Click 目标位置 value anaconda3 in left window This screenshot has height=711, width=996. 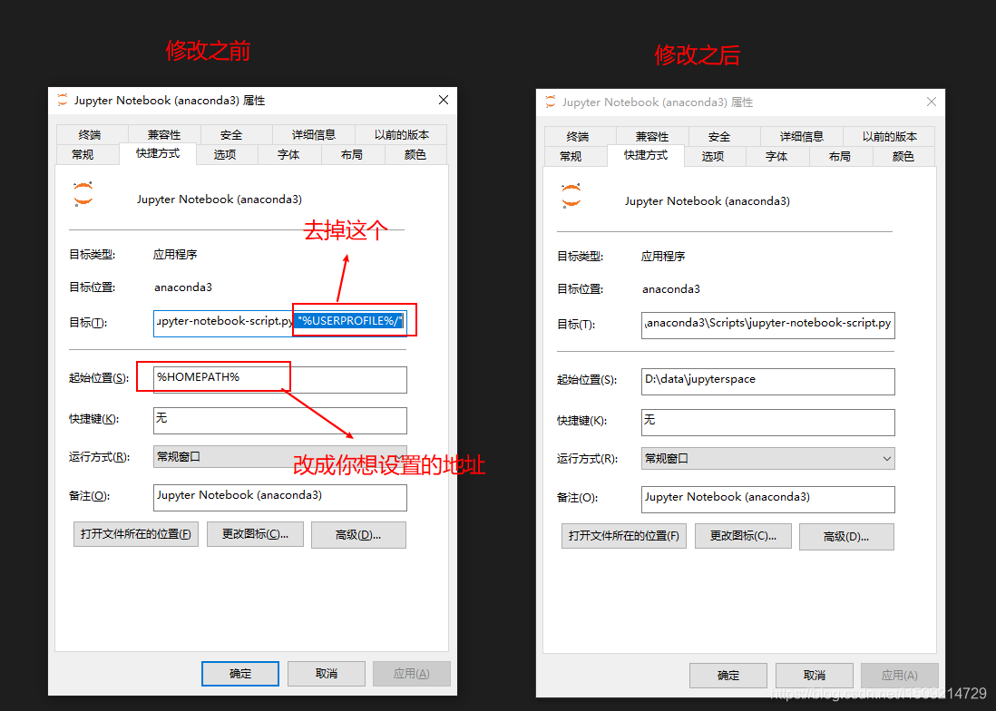pos(183,287)
